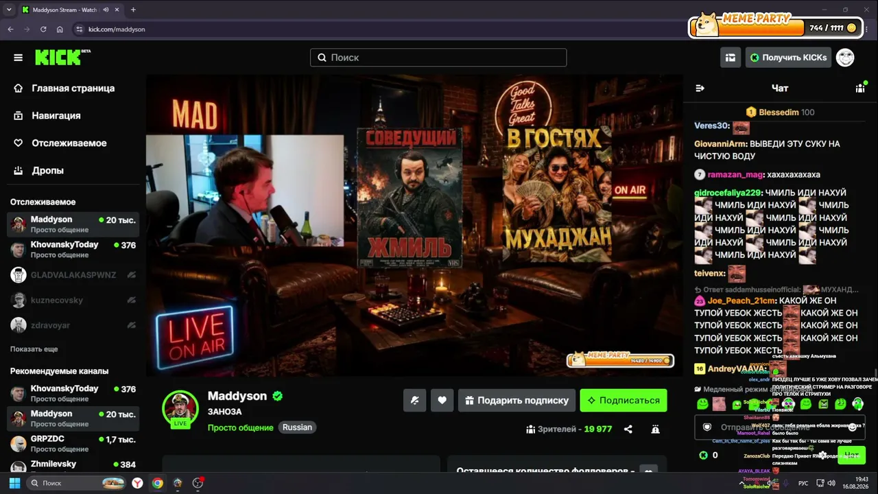878x494 pixels.
Task: Open the hamburger sidebar menu
Action: tap(18, 58)
